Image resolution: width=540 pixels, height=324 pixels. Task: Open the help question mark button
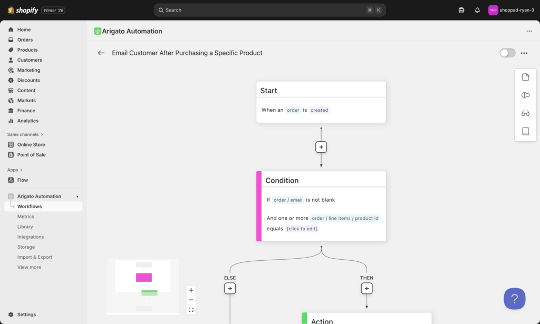coord(514,298)
